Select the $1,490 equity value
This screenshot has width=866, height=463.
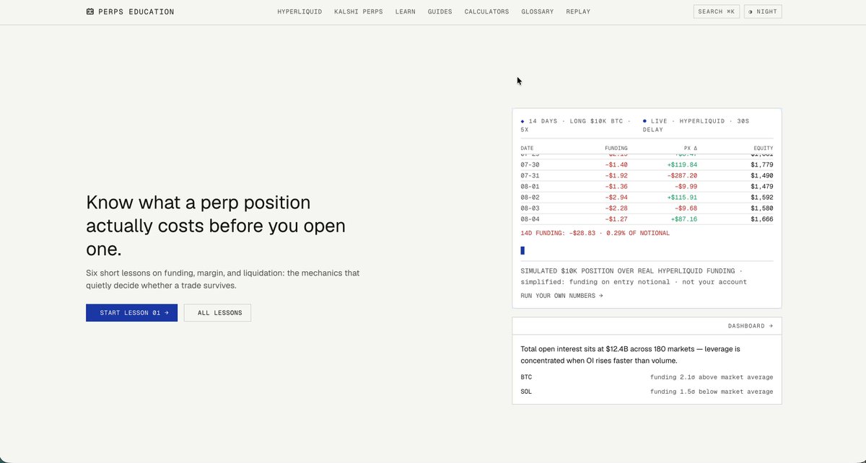[x=761, y=175]
